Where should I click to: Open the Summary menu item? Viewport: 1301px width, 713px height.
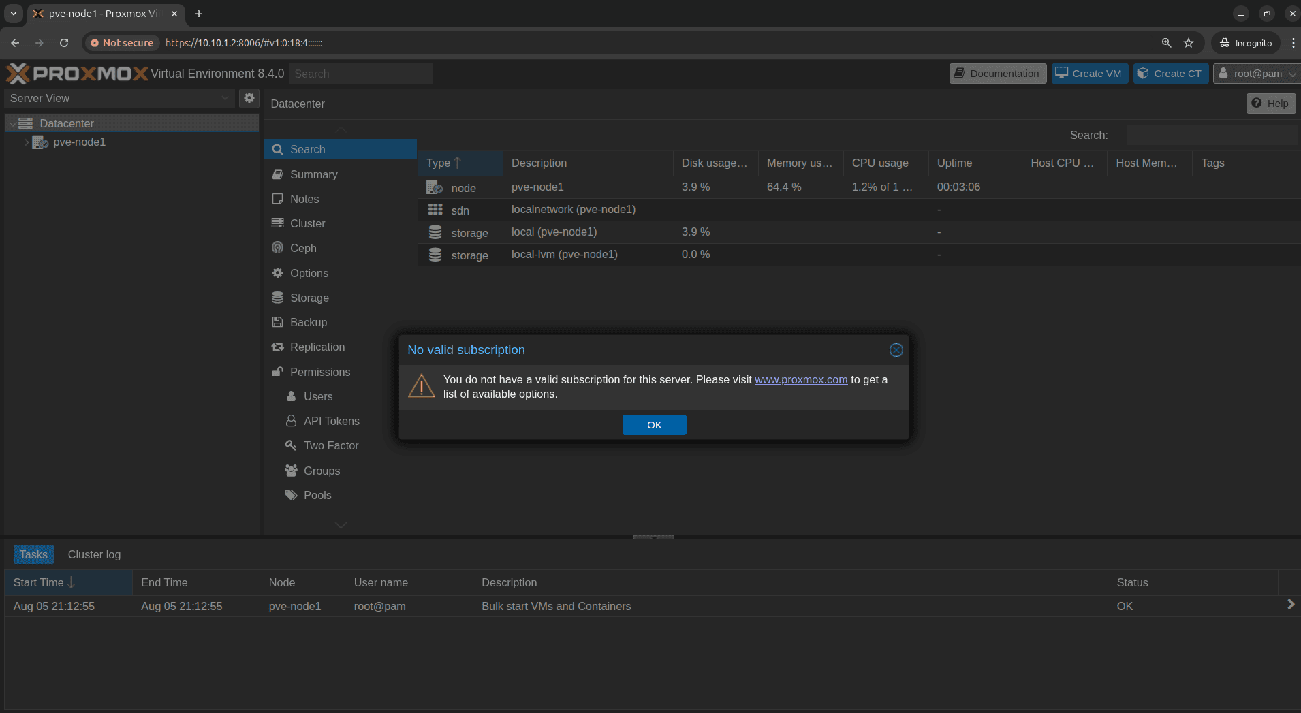313,174
